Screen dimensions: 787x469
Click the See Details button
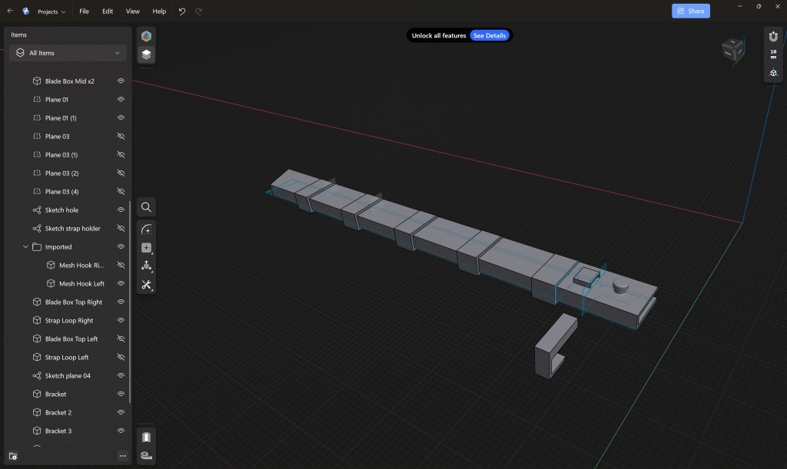tap(490, 35)
